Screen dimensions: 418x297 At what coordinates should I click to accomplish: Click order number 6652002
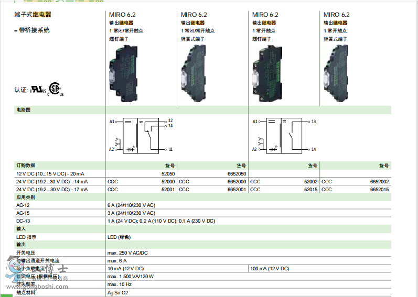[x=379, y=182]
